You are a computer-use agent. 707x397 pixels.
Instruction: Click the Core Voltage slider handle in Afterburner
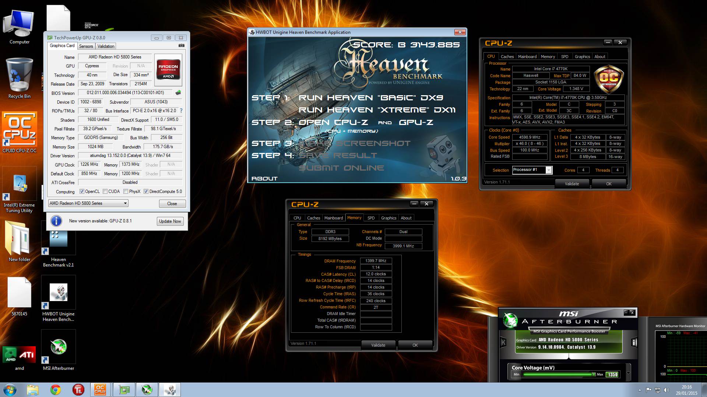point(594,374)
